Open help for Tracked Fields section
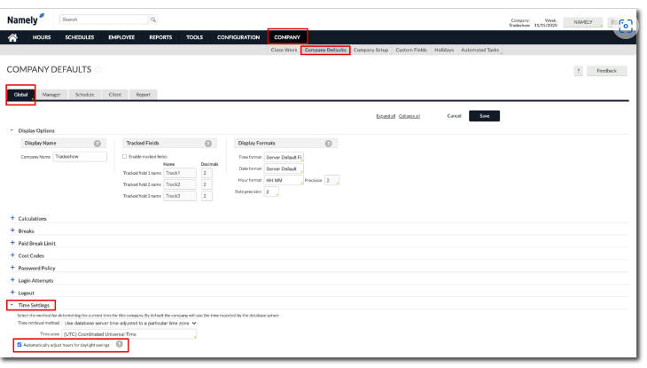Viewport: 647px width, 368px height. coord(207,144)
